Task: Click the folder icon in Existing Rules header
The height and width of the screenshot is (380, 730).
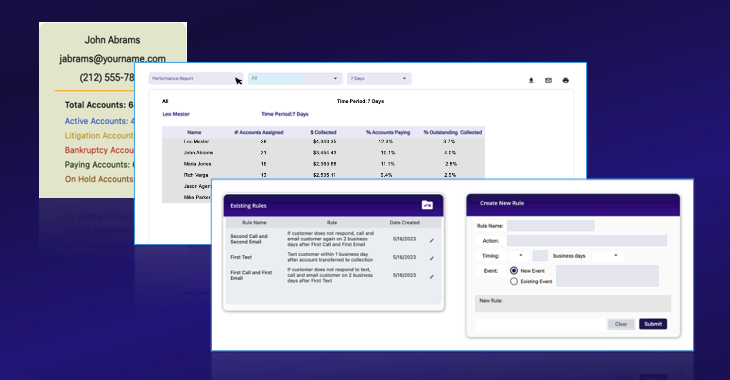Action: coord(427,205)
